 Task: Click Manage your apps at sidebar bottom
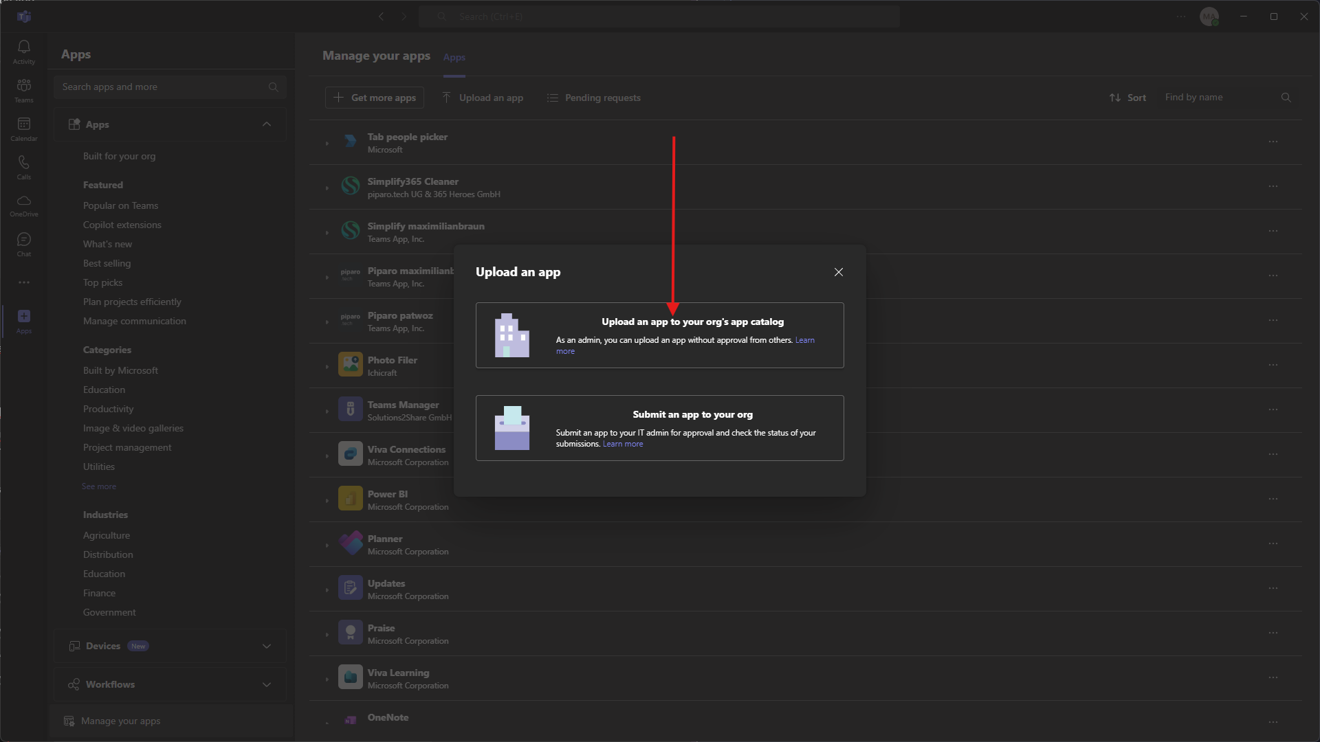coord(170,721)
